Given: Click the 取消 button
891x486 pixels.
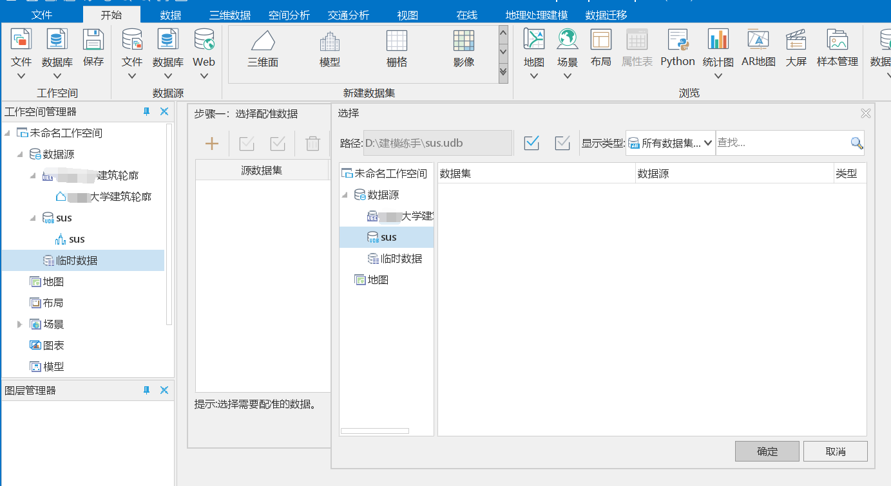Looking at the screenshot, I should [835, 451].
